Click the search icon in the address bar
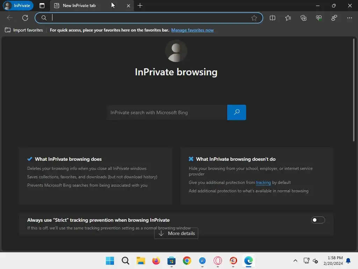358x269 pixels. [x=44, y=18]
